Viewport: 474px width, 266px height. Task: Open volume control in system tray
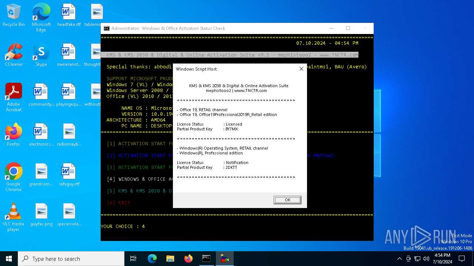426,259
